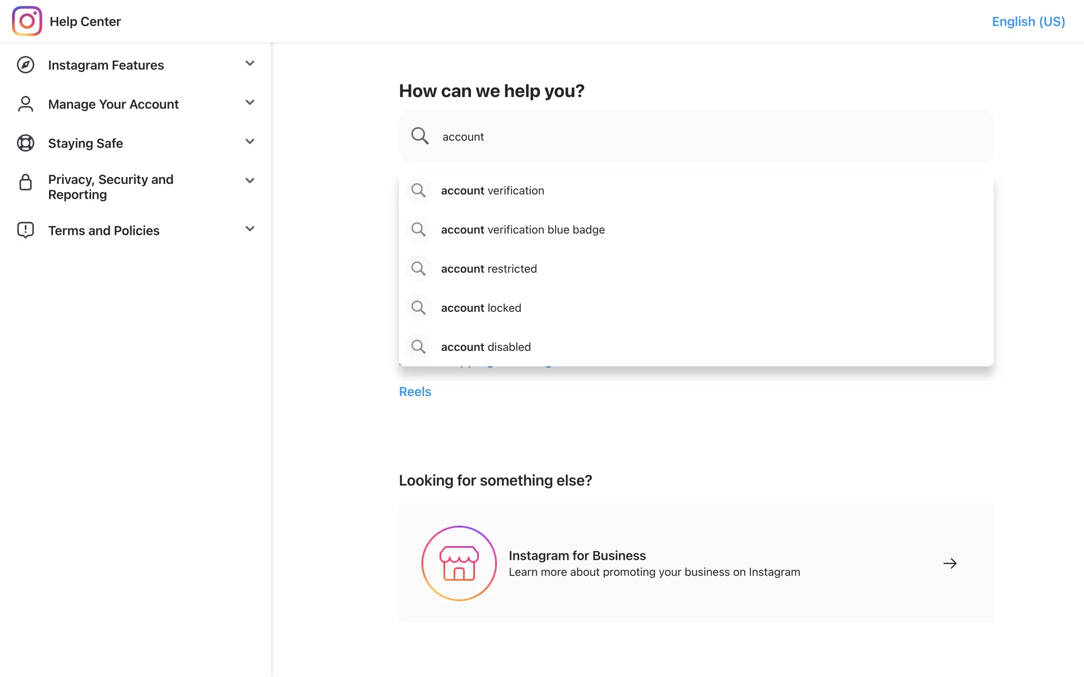Expand Privacy, Security and Reporting chevron
The width and height of the screenshot is (1084, 677).
pyautogui.click(x=250, y=181)
